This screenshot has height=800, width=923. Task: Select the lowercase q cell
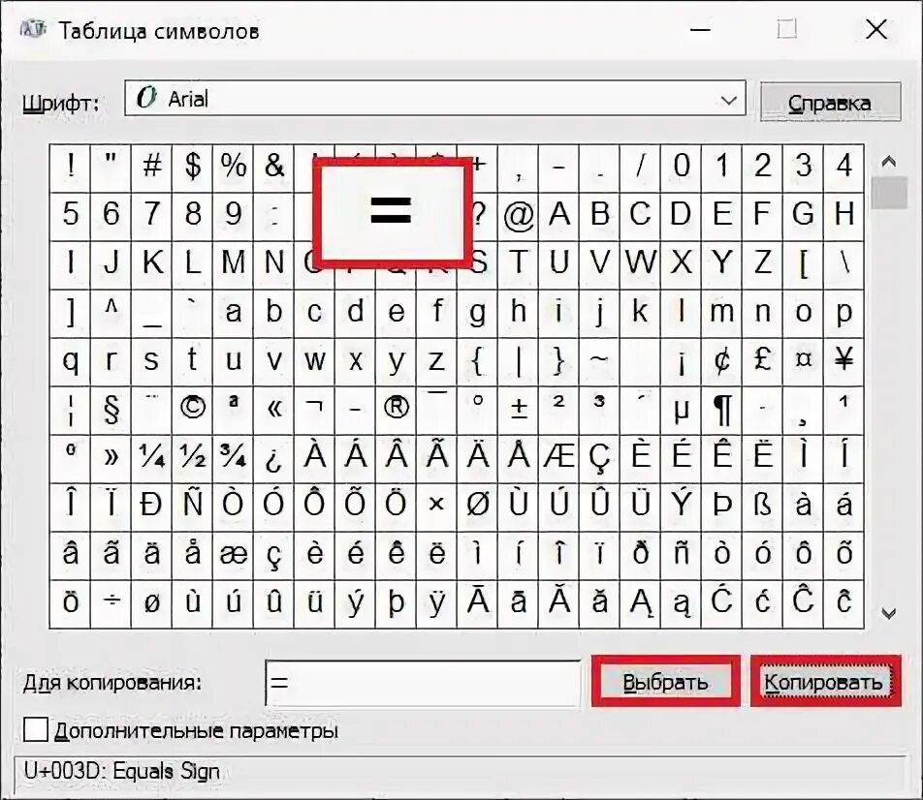click(70, 362)
